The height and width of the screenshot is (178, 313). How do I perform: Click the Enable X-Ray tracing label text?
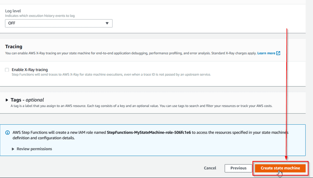30,70
